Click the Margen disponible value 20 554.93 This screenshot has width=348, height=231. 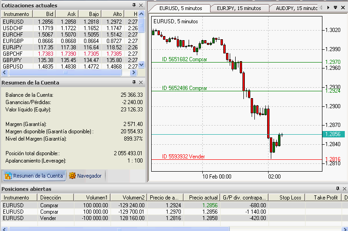pyautogui.click(x=132, y=131)
